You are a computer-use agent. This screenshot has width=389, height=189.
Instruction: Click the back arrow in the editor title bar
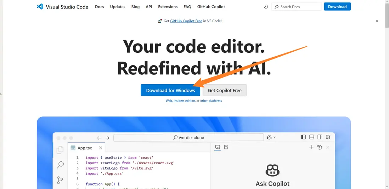[x=99, y=138]
